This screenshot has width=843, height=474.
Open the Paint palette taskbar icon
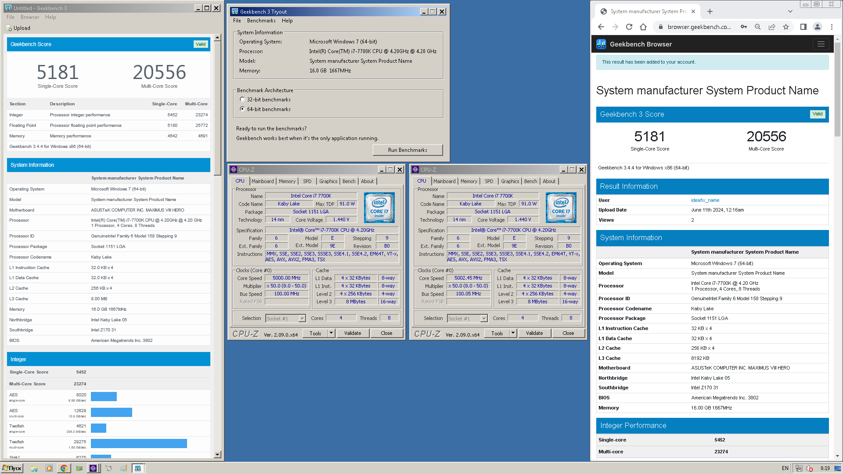124,468
